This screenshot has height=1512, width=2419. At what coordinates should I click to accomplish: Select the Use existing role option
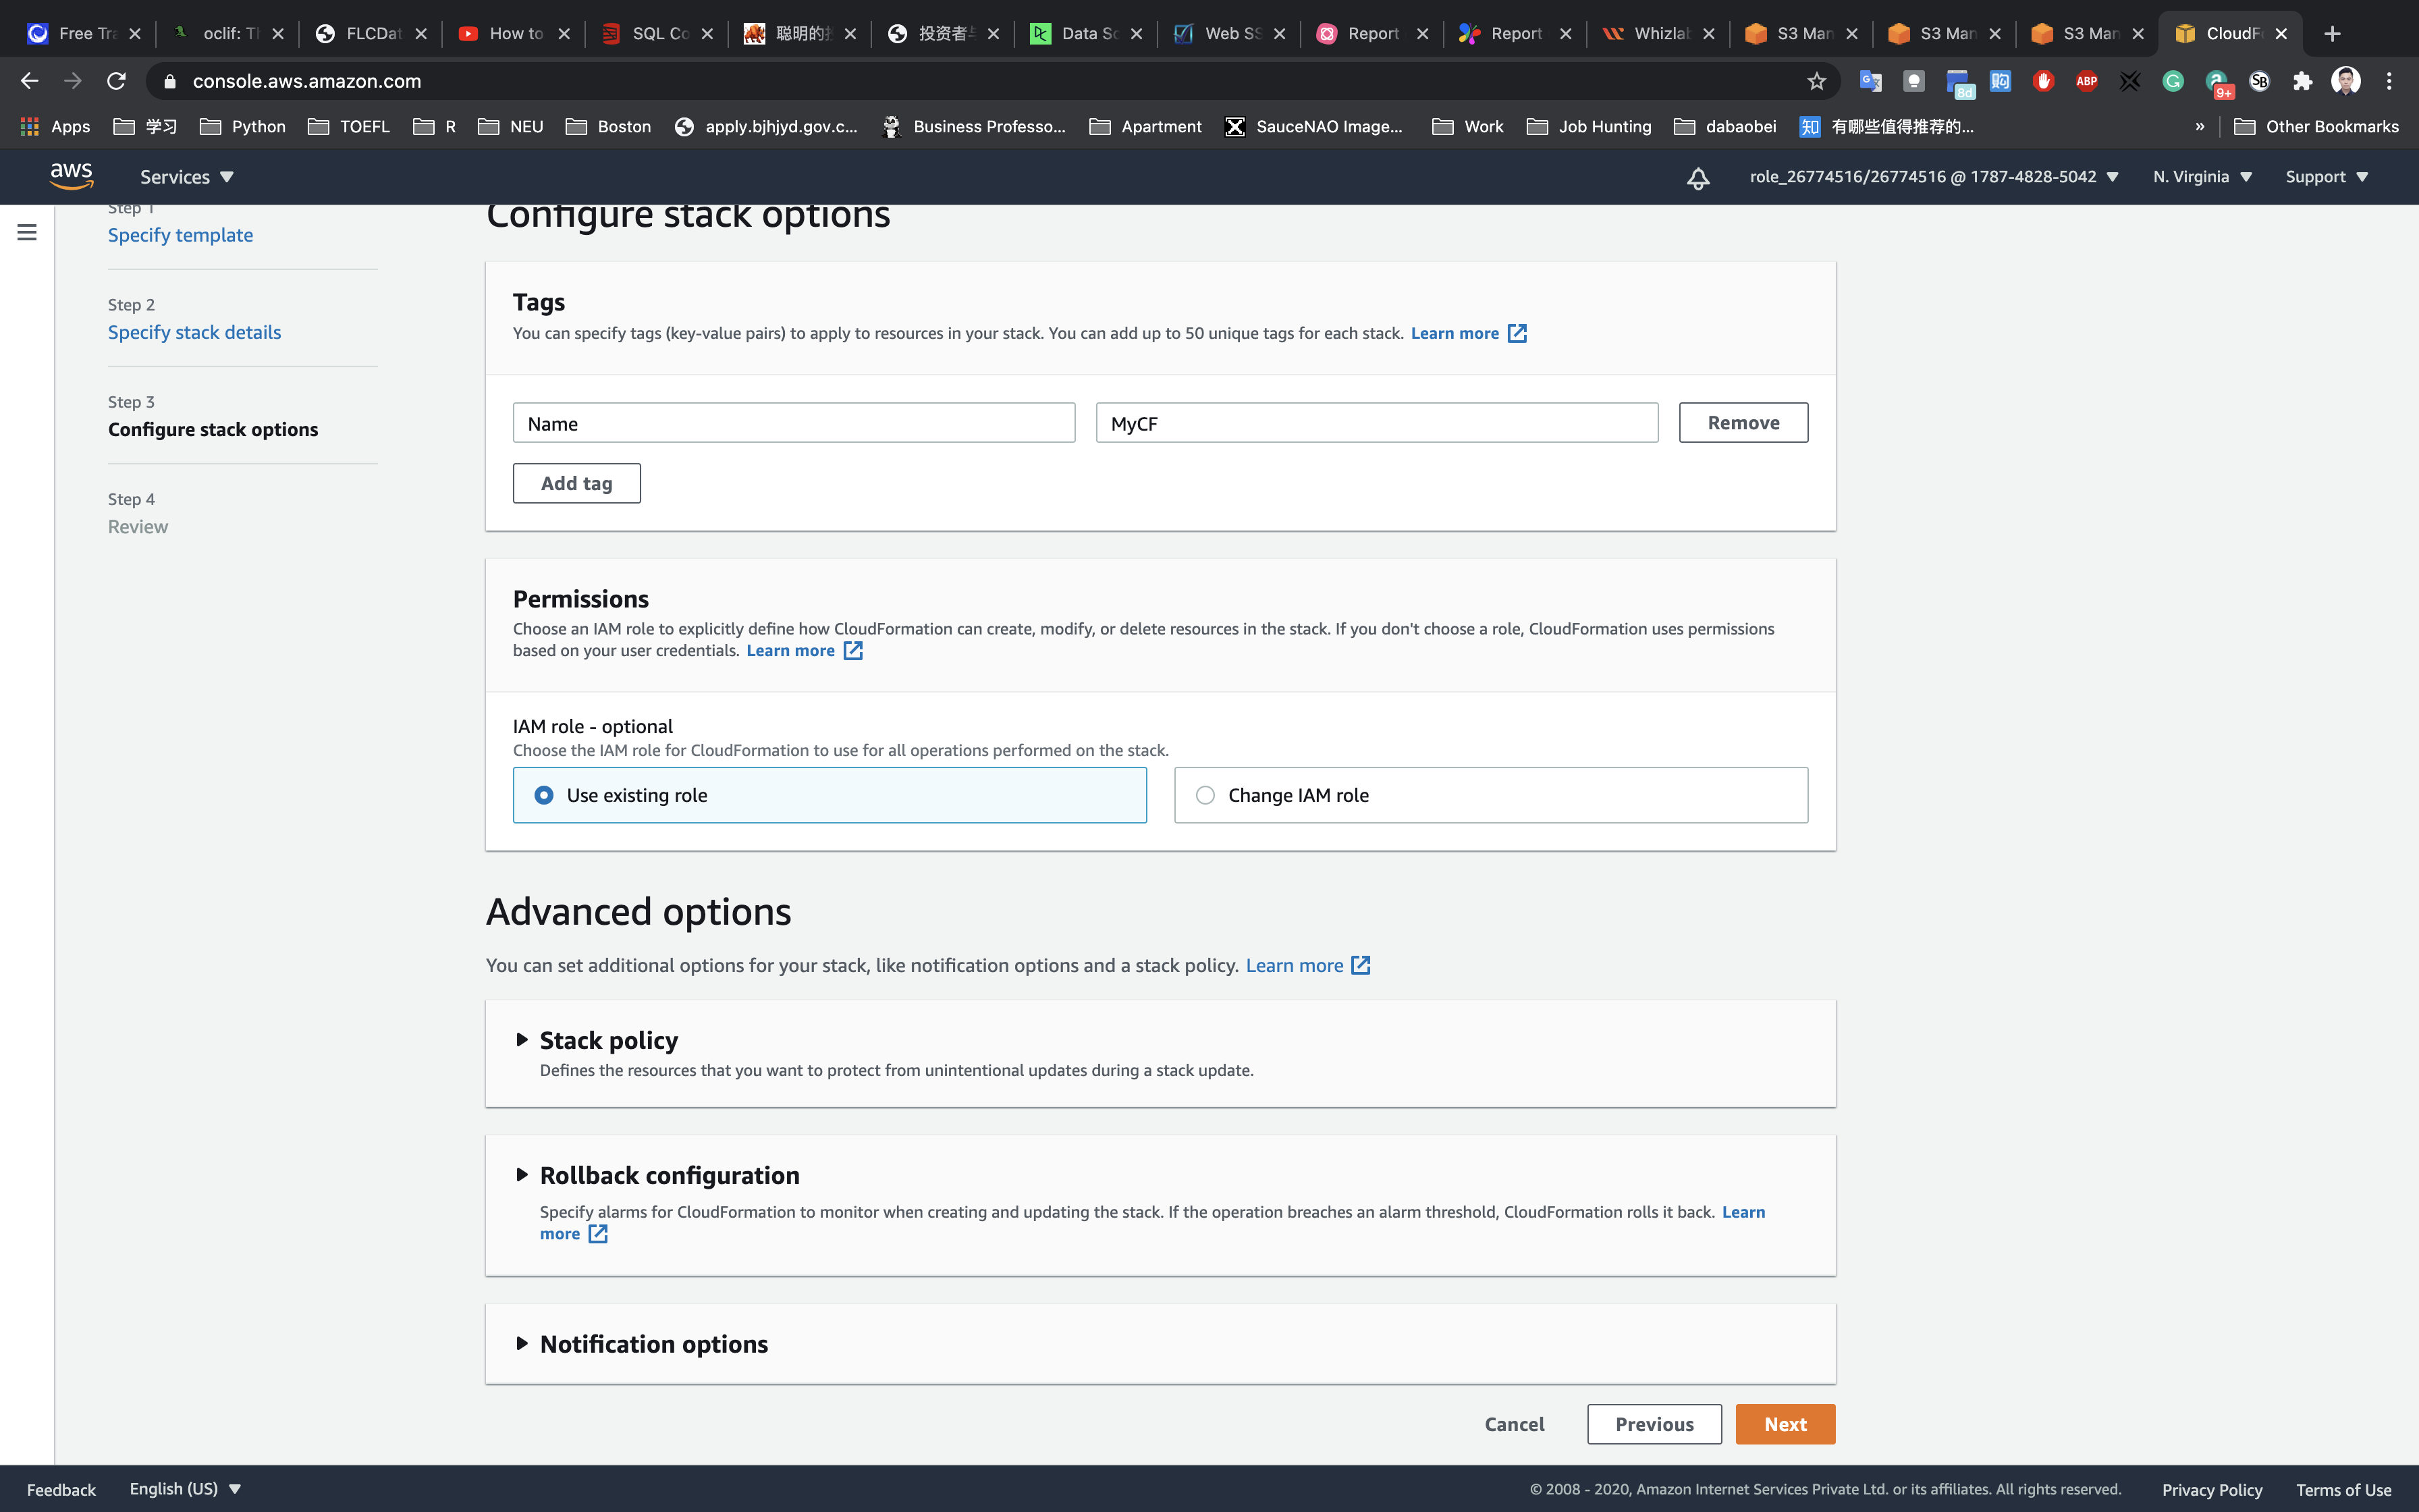point(544,795)
